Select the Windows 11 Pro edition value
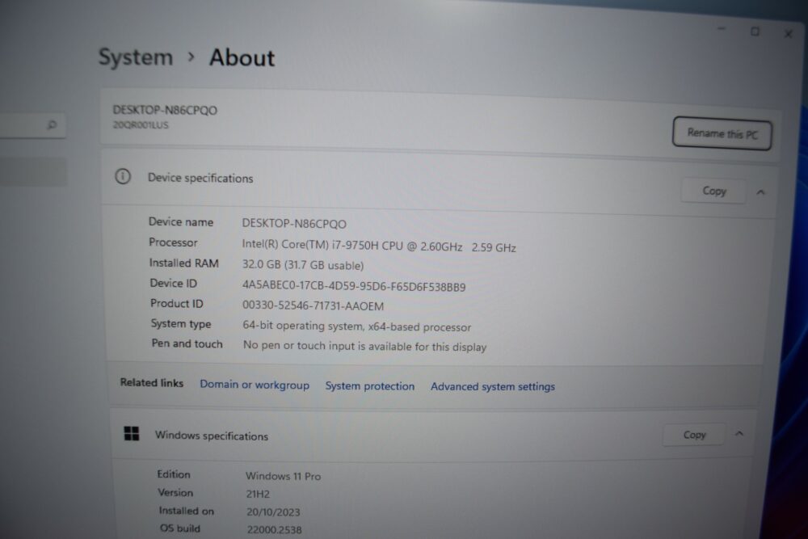The image size is (808, 539). tap(283, 476)
